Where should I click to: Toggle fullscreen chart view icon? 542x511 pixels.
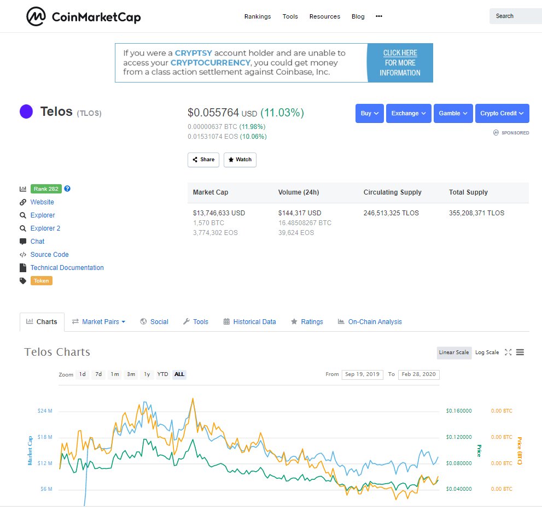click(508, 352)
